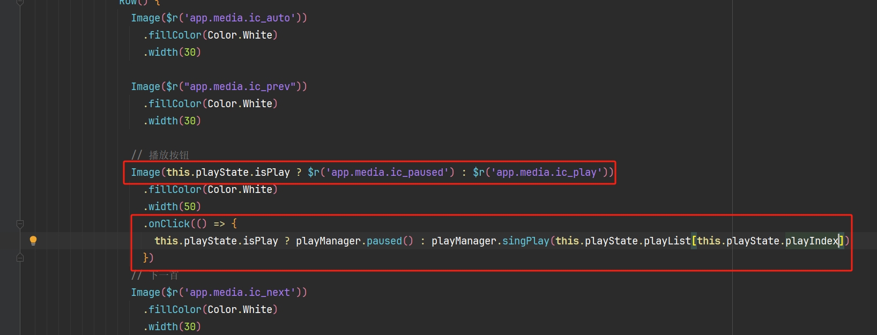The width and height of the screenshot is (877, 335).
Task: Click the width value 50
Action: (x=190, y=206)
